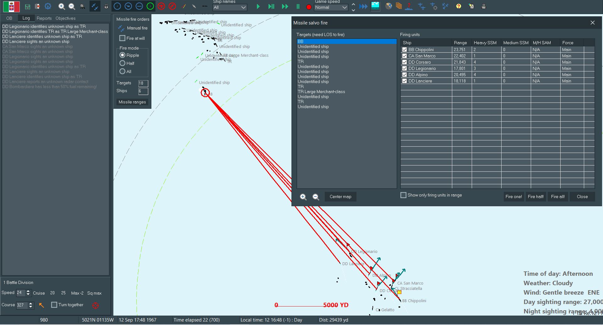The height and width of the screenshot is (325, 603).
Task: Click the globe icon in toolbar
Action: pyautogui.click(x=389, y=6)
